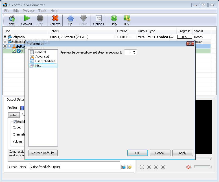Click the red Remove X icon
The height and width of the screenshot is (182, 219).
click(x=55, y=18)
